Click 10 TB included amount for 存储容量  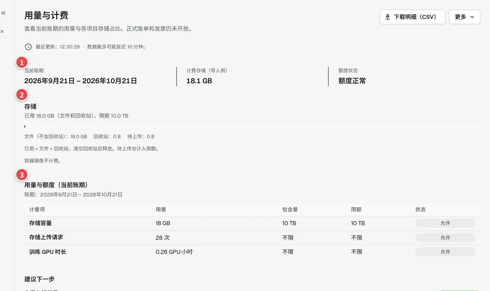[x=289, y=223]
